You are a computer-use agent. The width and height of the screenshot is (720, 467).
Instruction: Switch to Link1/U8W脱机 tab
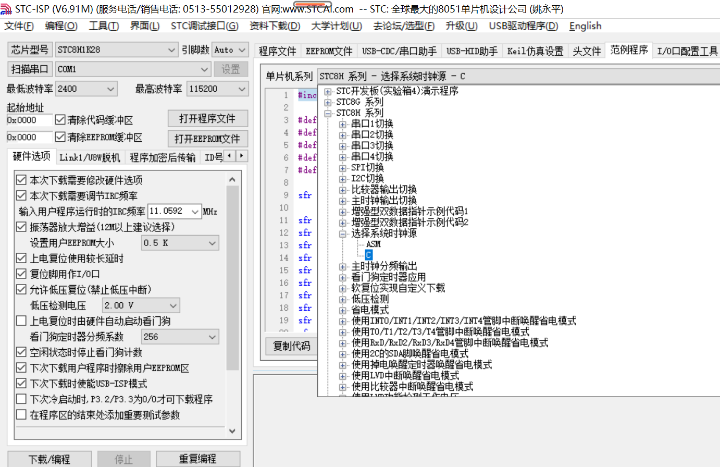tap(90, 157)
